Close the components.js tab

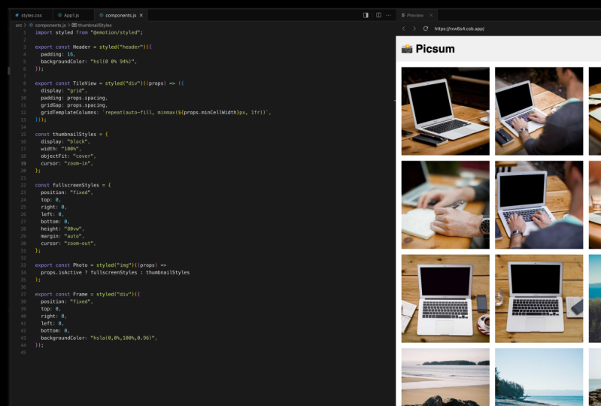pos(141,15)
